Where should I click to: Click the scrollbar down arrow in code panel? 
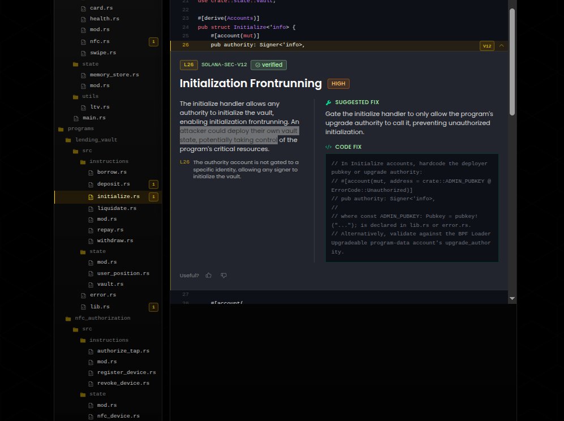pyautogui.click(x=512, y=299)
